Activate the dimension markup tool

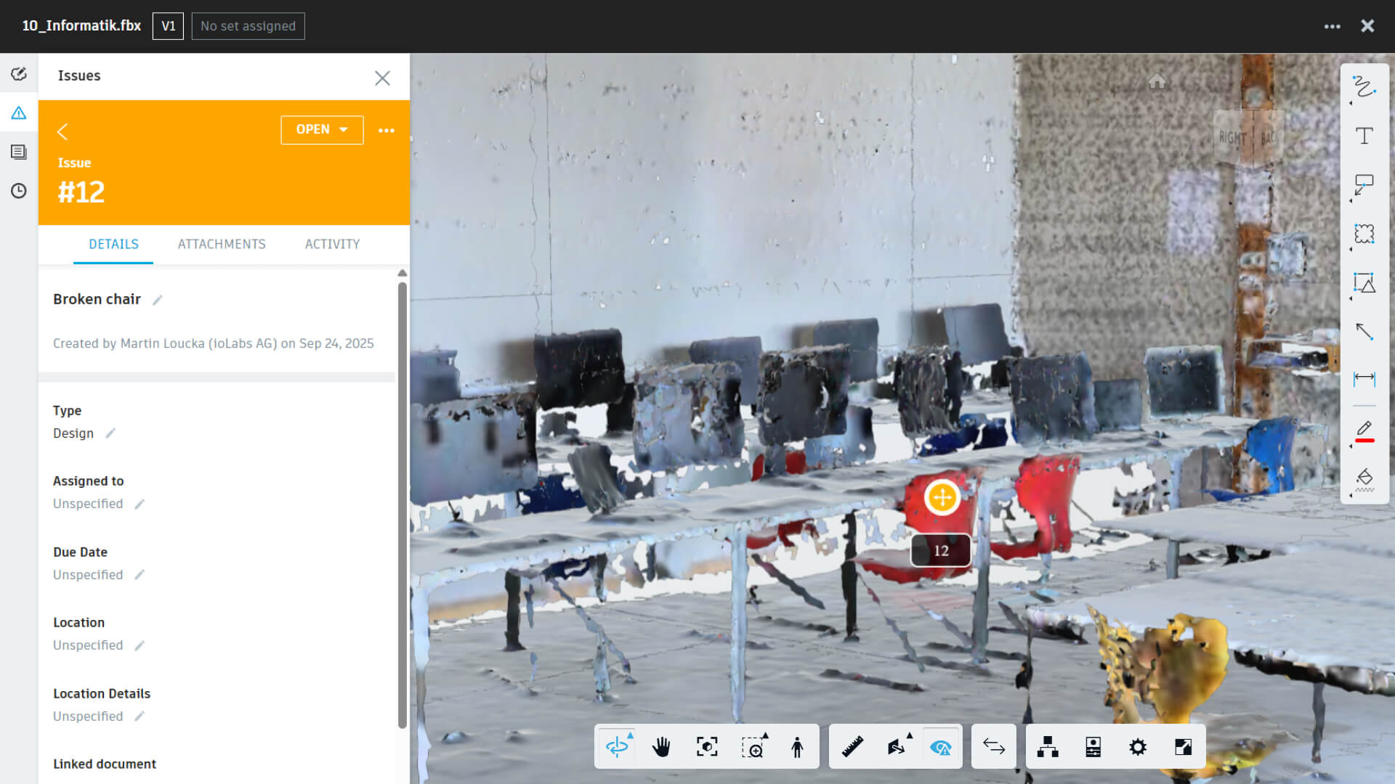pyautogui.click(x=1364, y=379)
